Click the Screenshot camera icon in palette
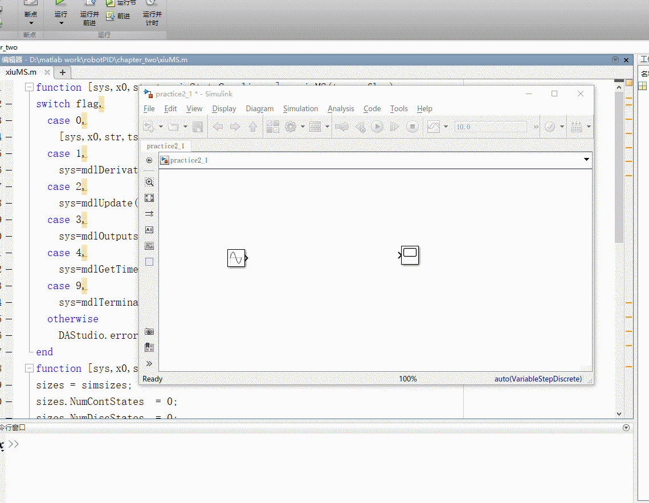The width and height of the screenshot is (649, 503). [x=149, y=331]
